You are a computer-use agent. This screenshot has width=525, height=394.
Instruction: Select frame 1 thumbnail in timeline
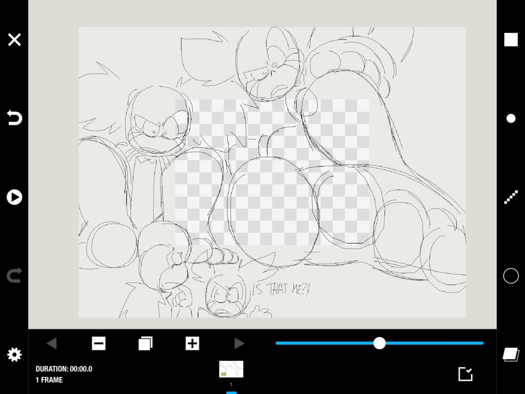click(231, 369)
